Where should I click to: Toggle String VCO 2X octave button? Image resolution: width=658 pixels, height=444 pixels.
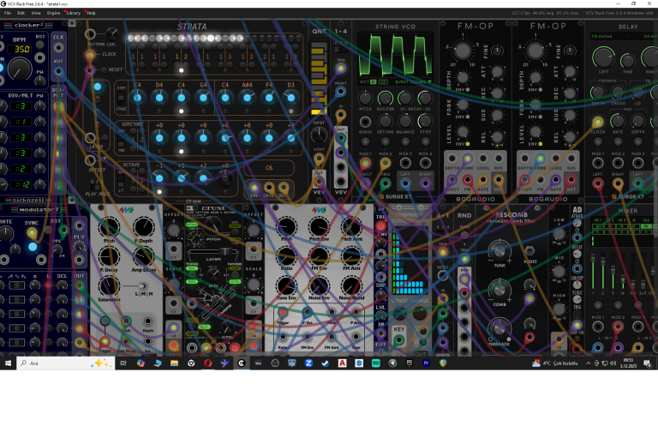383,81
